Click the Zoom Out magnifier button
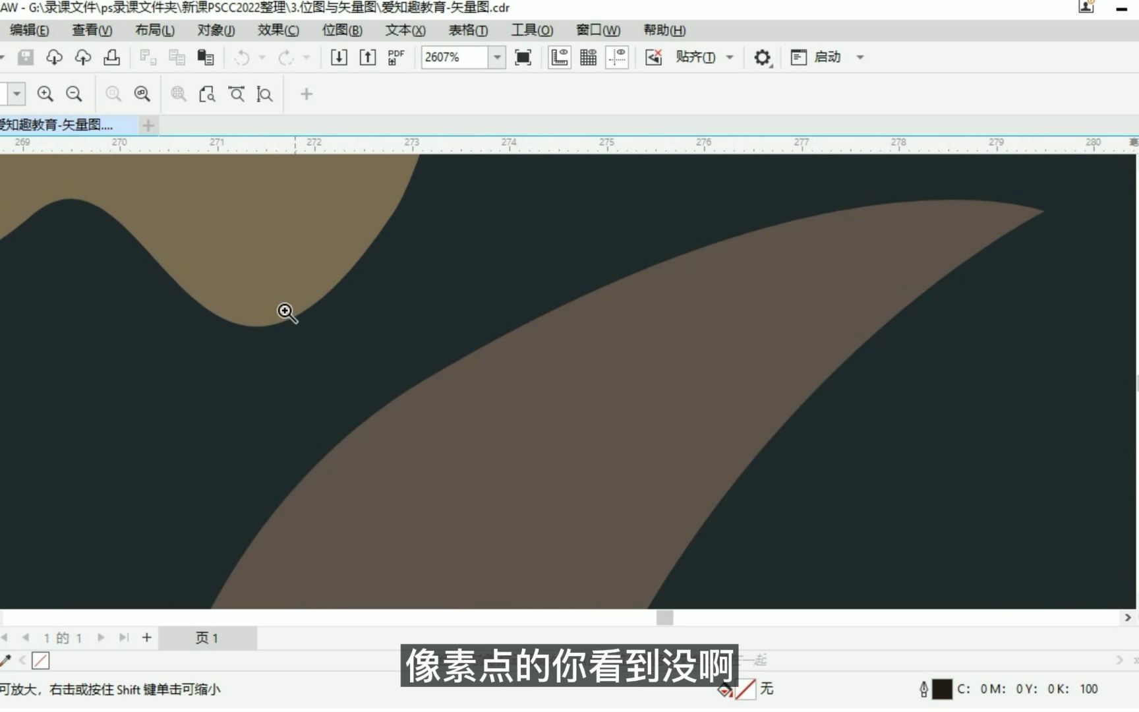The width and height of the screenshot is (1139, 712). (74, 94)
